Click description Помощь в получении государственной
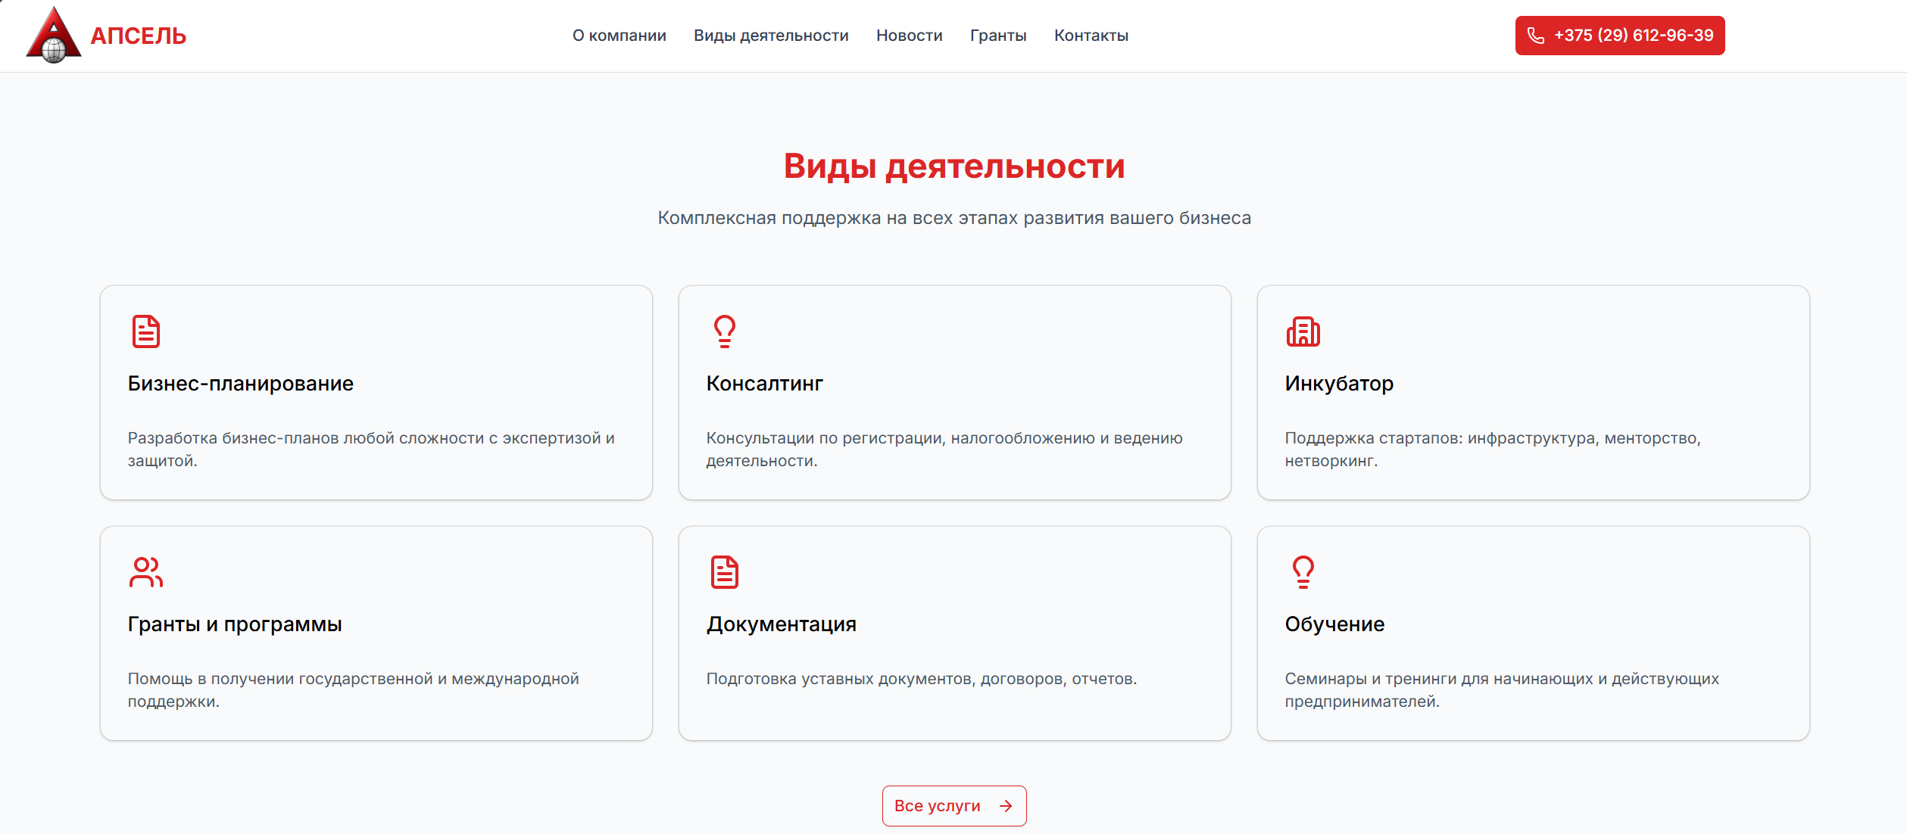1907x834 pixels. [354, 690]
